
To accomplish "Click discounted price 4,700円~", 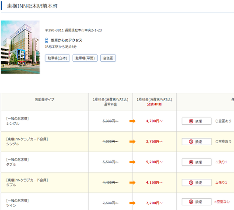I will pyautogui.click(x=154, y=121).
